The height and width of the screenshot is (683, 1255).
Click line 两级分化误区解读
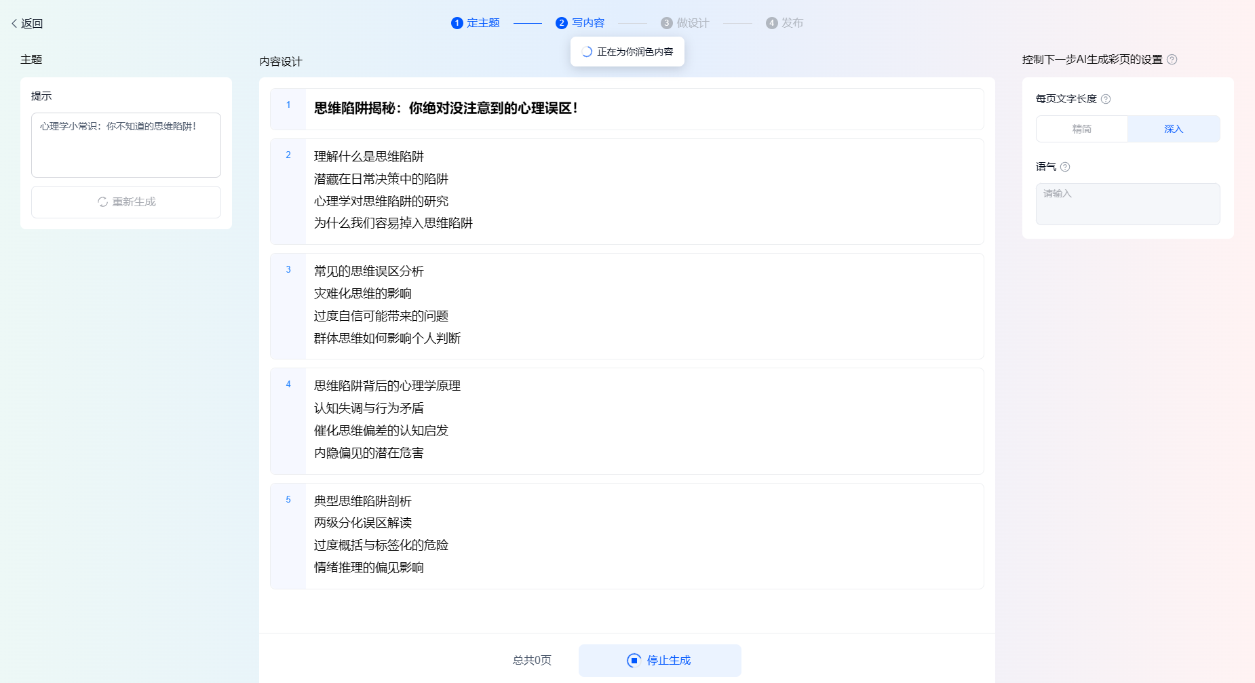click(x=363, y=523)
